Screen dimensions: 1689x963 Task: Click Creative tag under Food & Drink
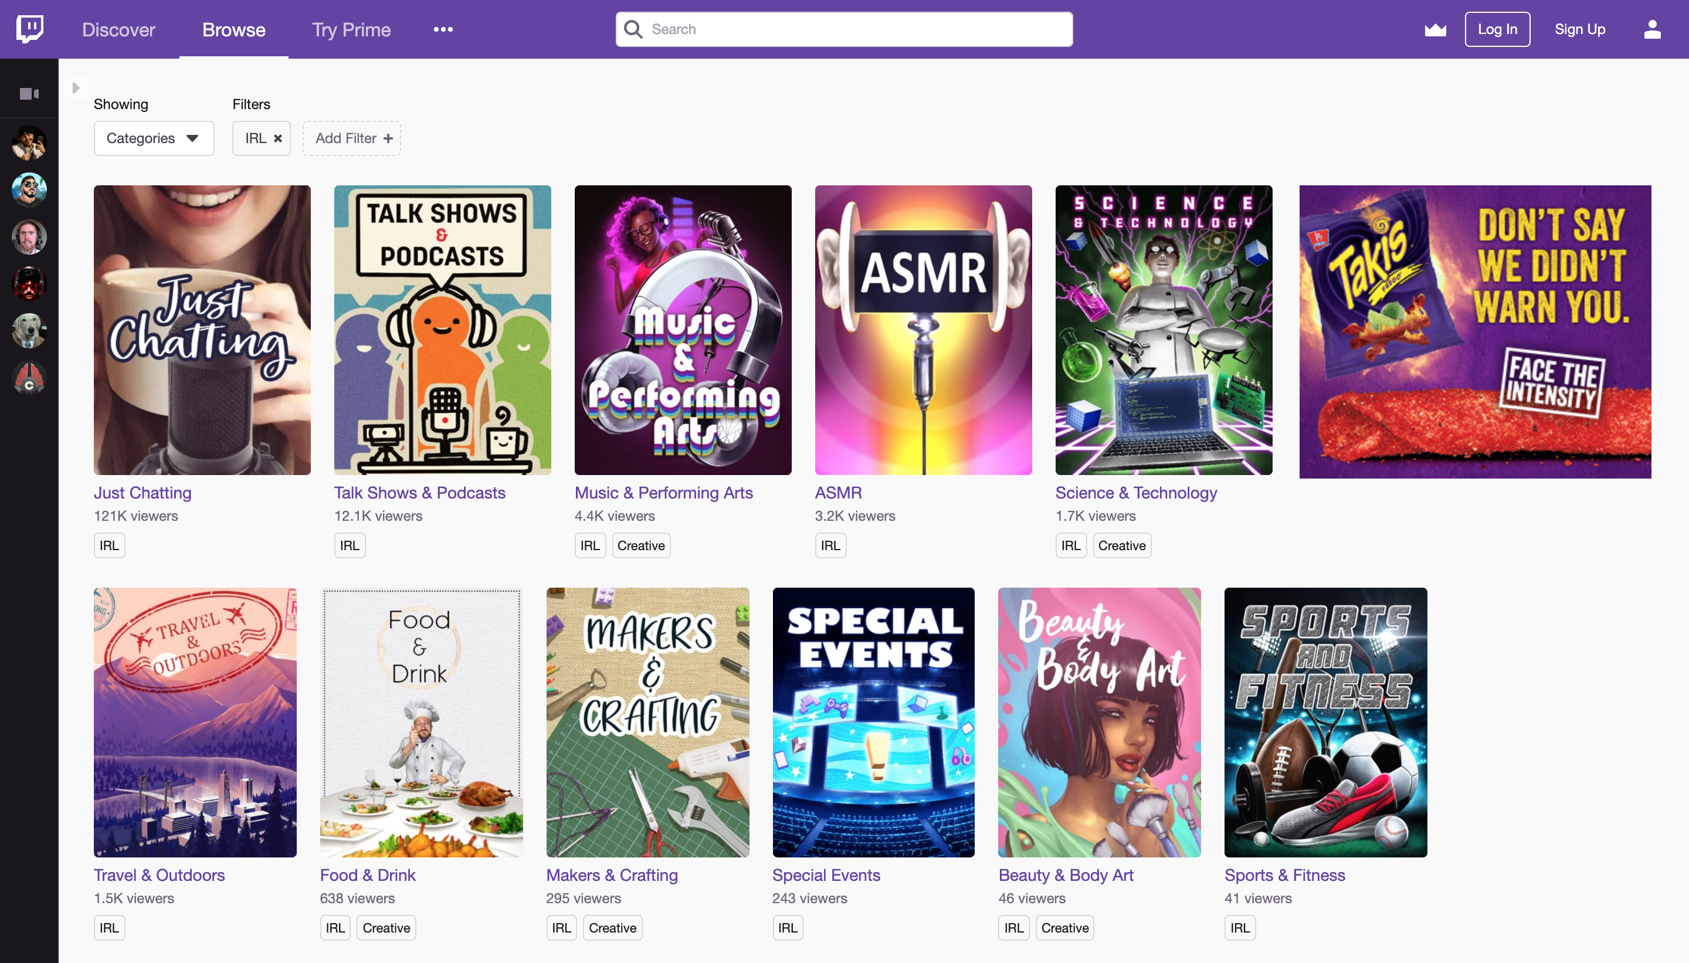386,928
